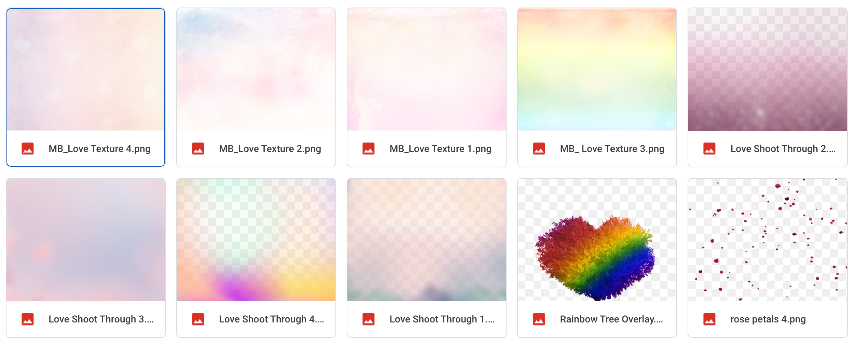Click image icon beside Love Shoot Through 2
856x345 pixels.
709,149
